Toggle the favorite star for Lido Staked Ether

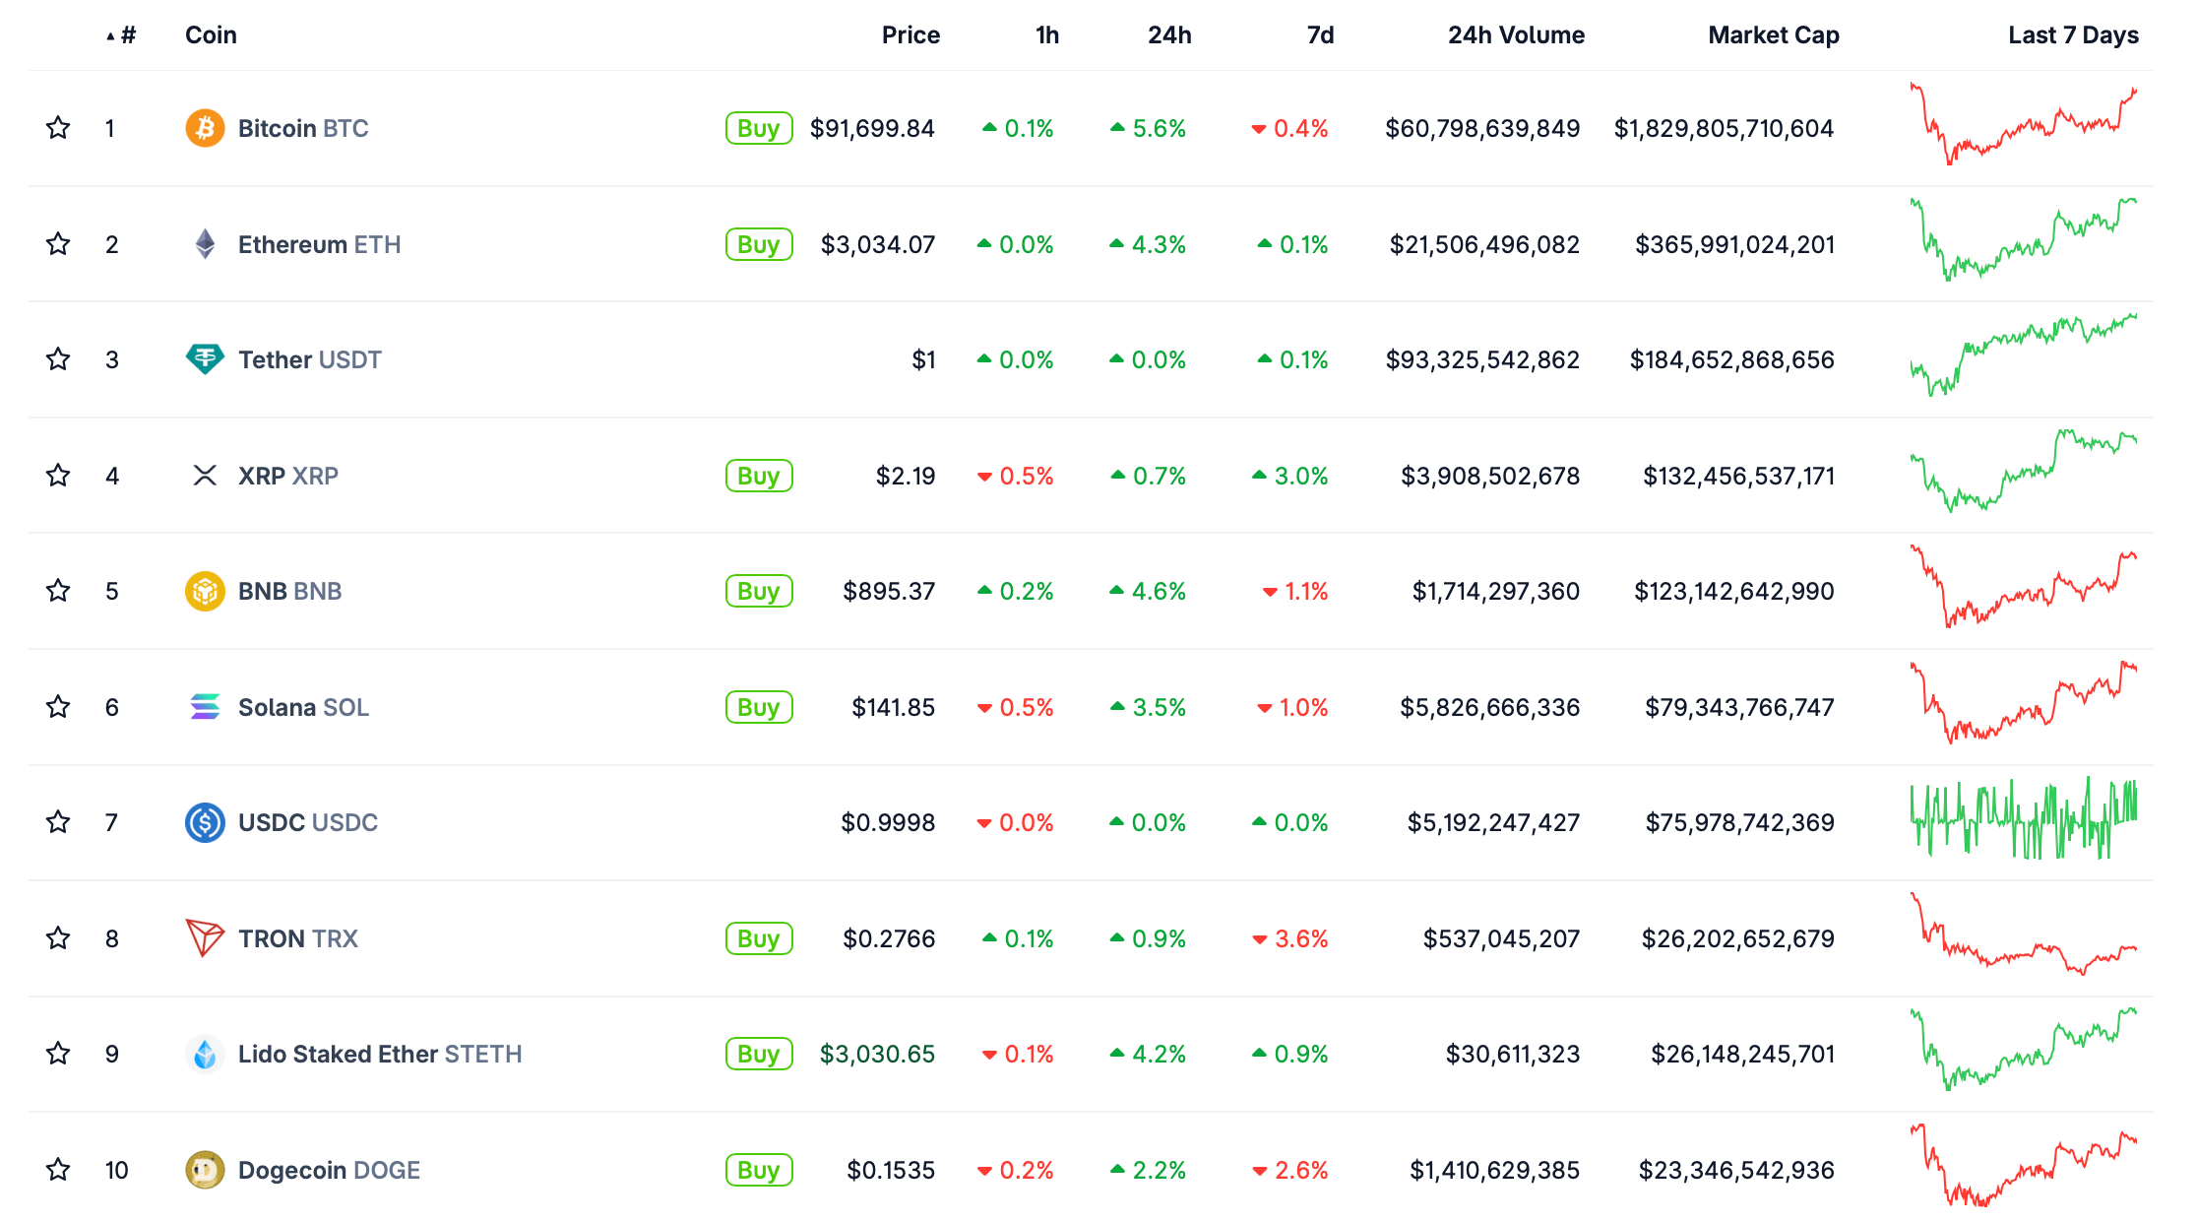pos(58,1054)
